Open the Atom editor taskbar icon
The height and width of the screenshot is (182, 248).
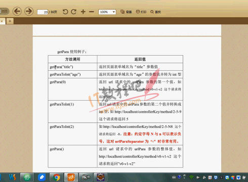pos(27,177)
